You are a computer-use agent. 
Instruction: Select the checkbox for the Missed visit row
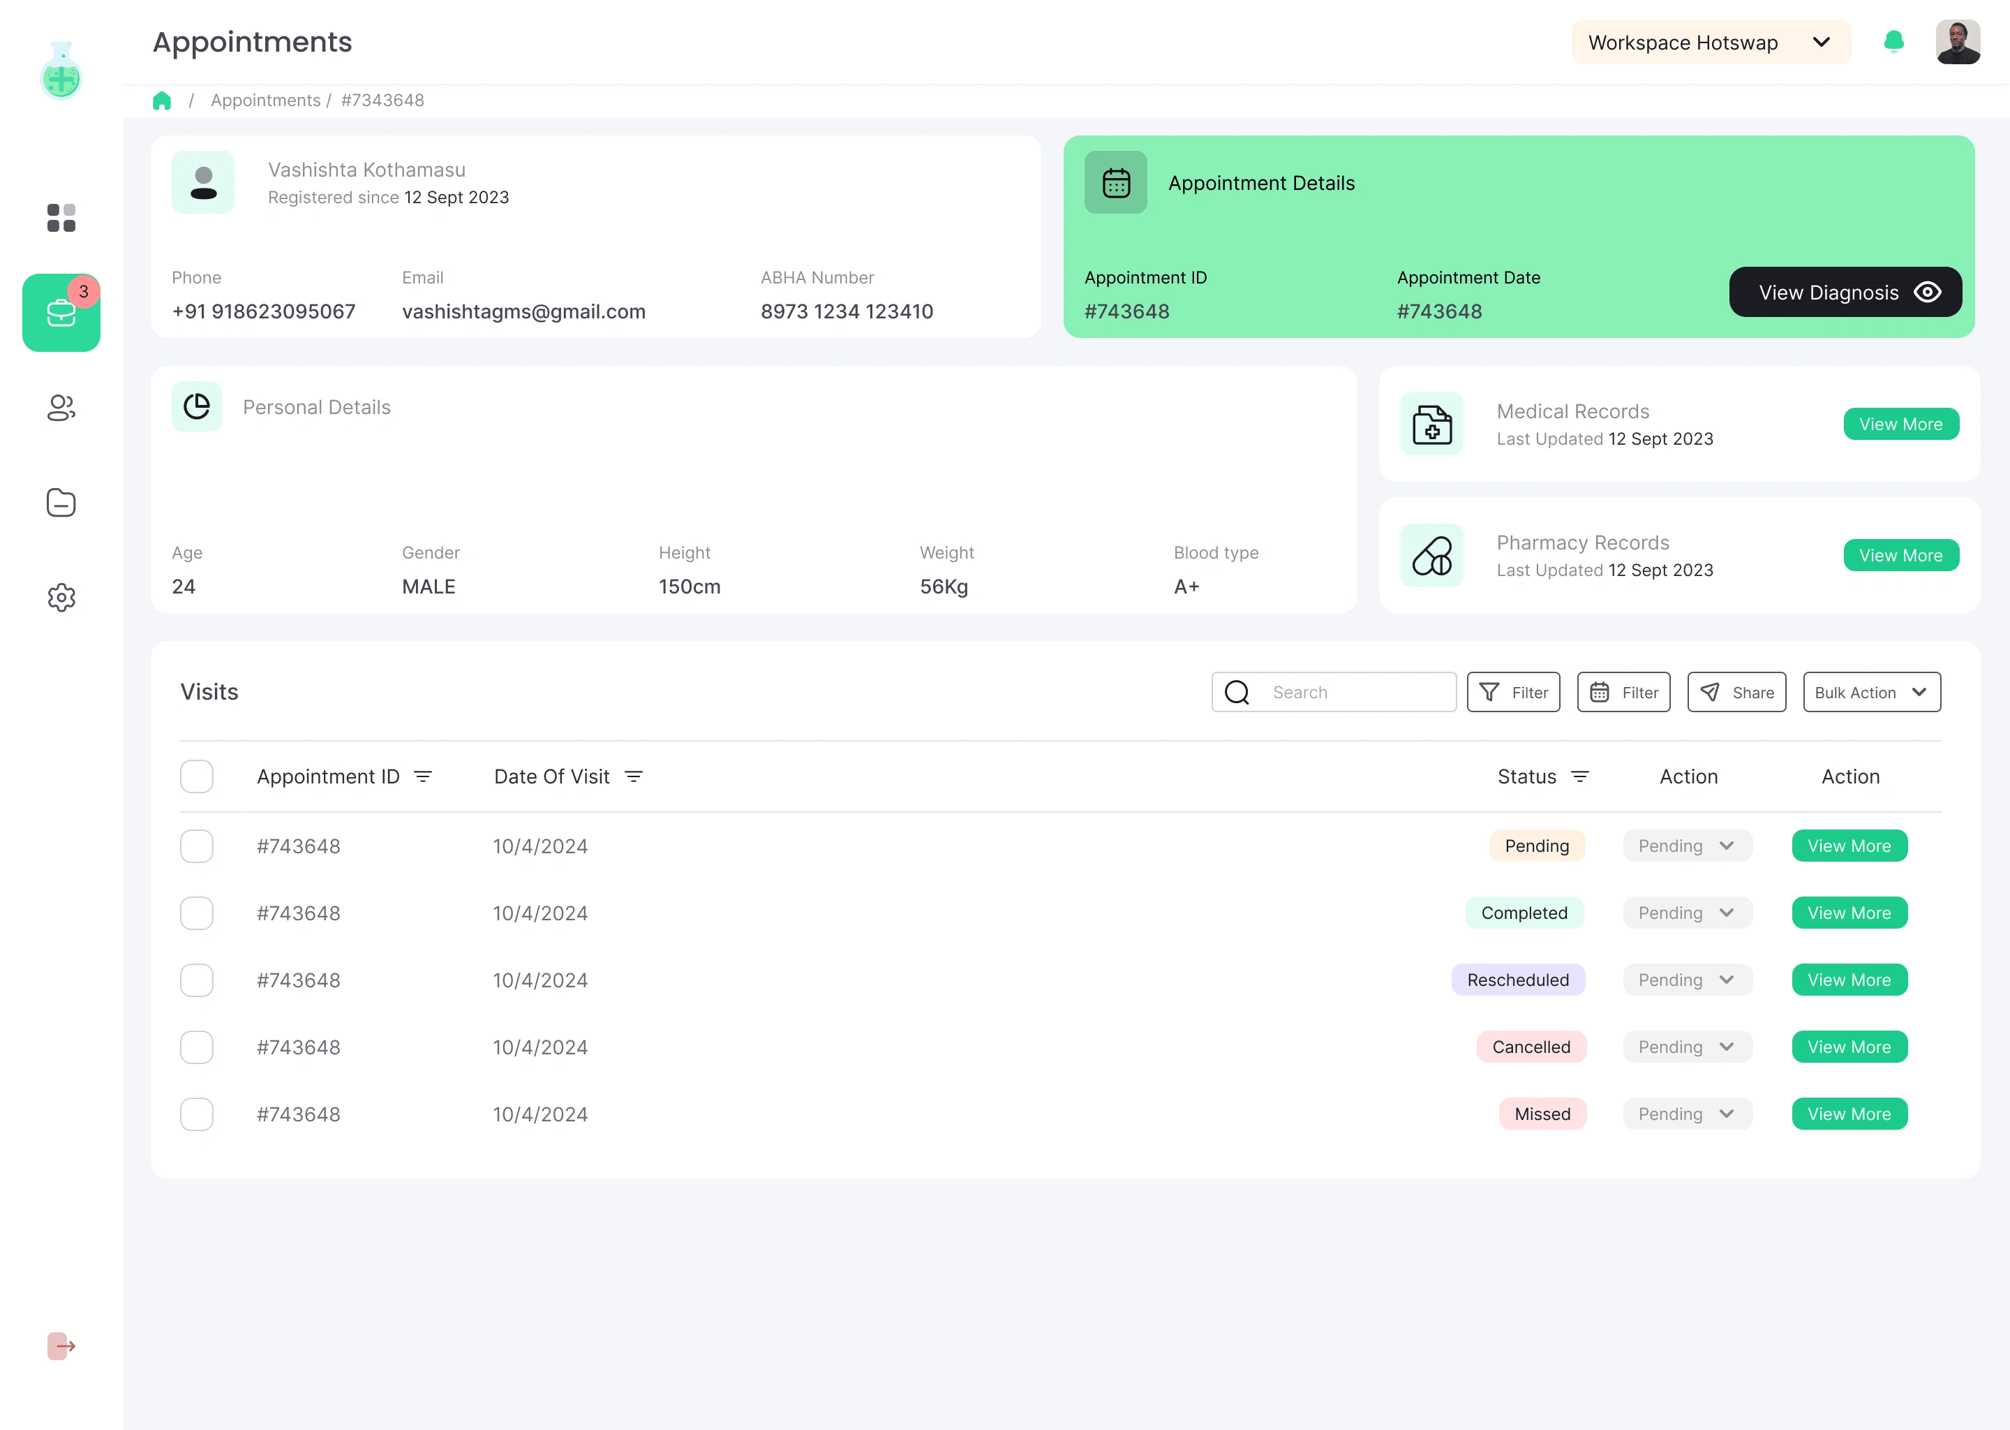(196, 1114)
